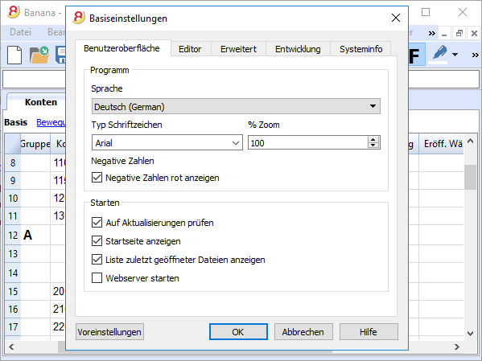Open Sprache dropdown Deutsch (German)
The width and height of the screenshot is (482, 361).
(236, 106)
